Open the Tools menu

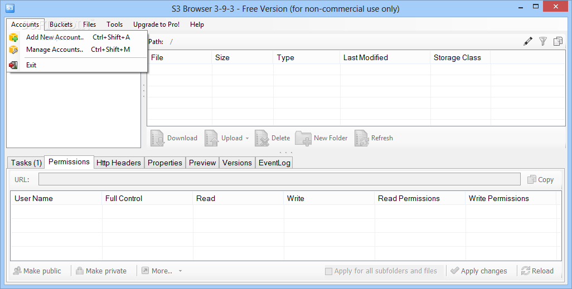pos(114,25)
